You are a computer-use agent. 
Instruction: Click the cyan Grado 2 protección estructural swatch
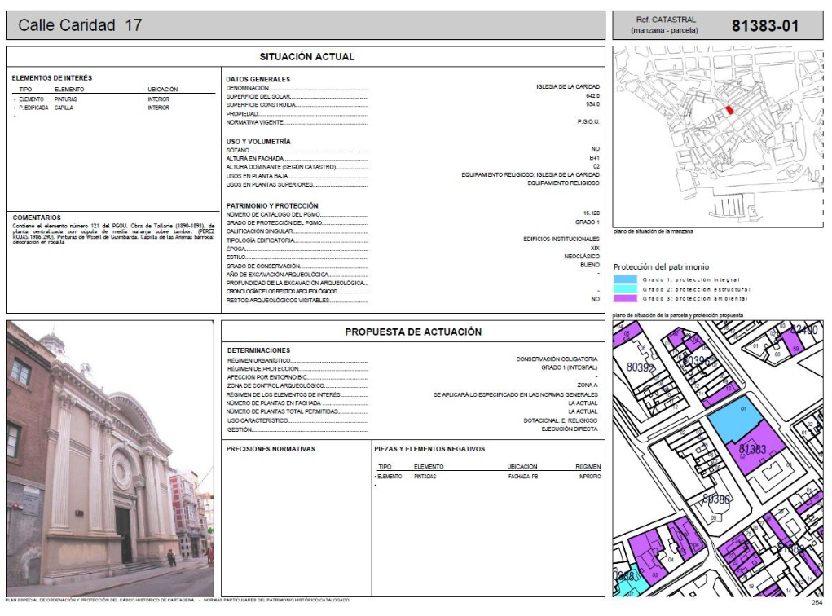click(625, 288)
